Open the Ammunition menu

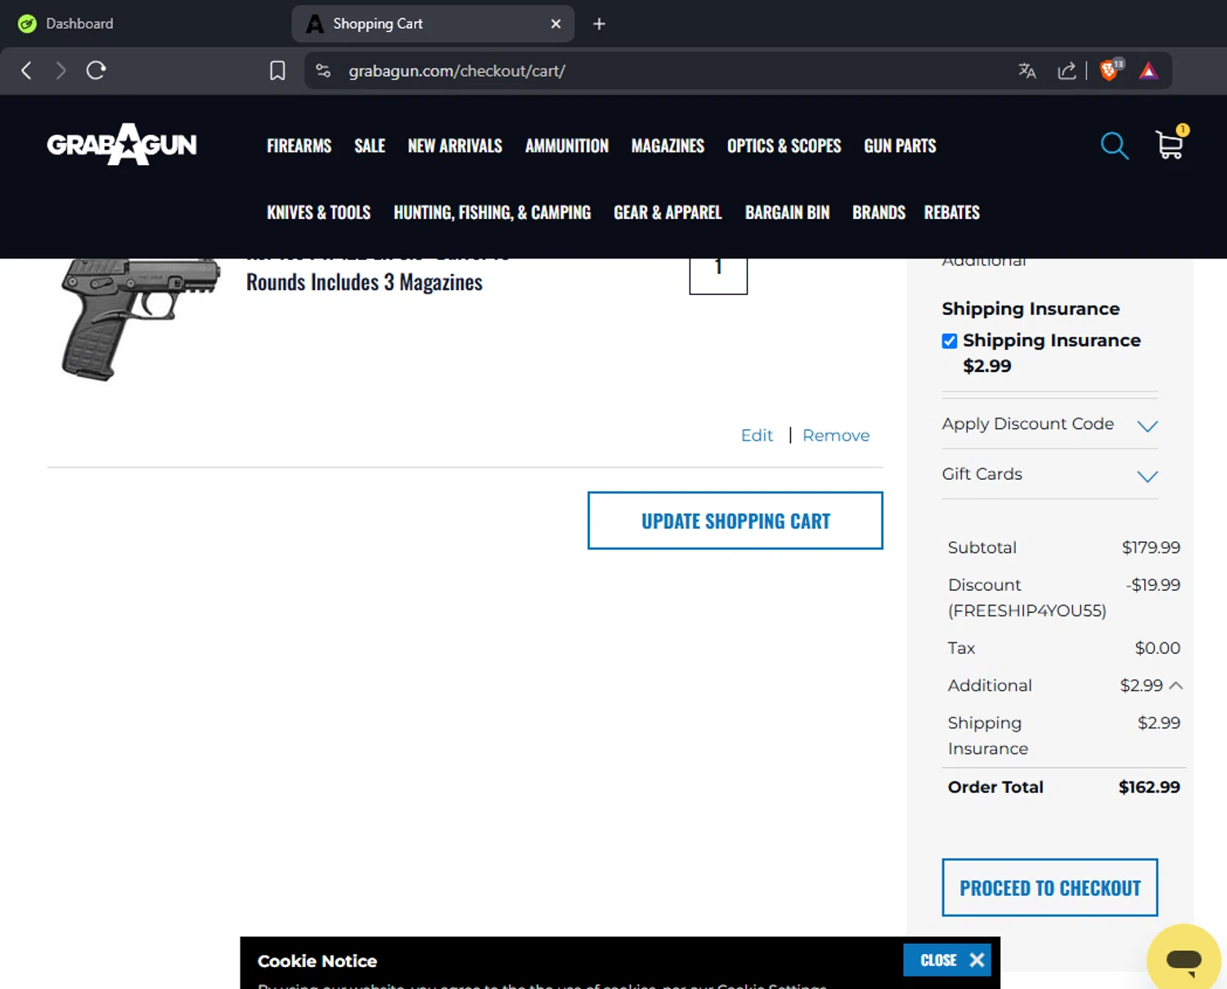tap(567, 145)
